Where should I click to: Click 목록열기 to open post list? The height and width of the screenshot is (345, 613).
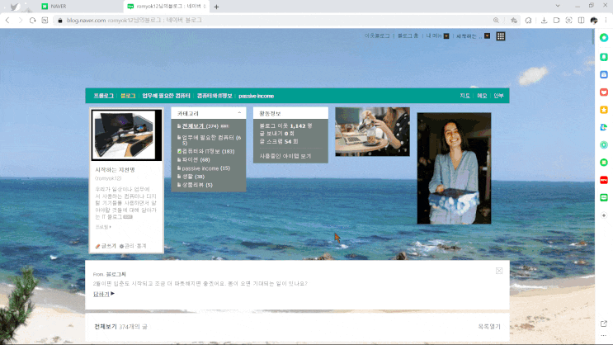[x=489, y=326]
